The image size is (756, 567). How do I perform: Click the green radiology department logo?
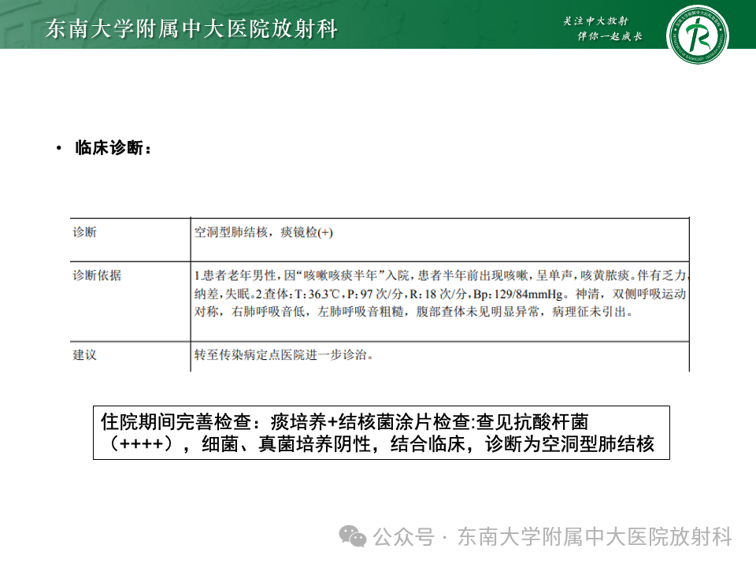click(x=697, y=35)
